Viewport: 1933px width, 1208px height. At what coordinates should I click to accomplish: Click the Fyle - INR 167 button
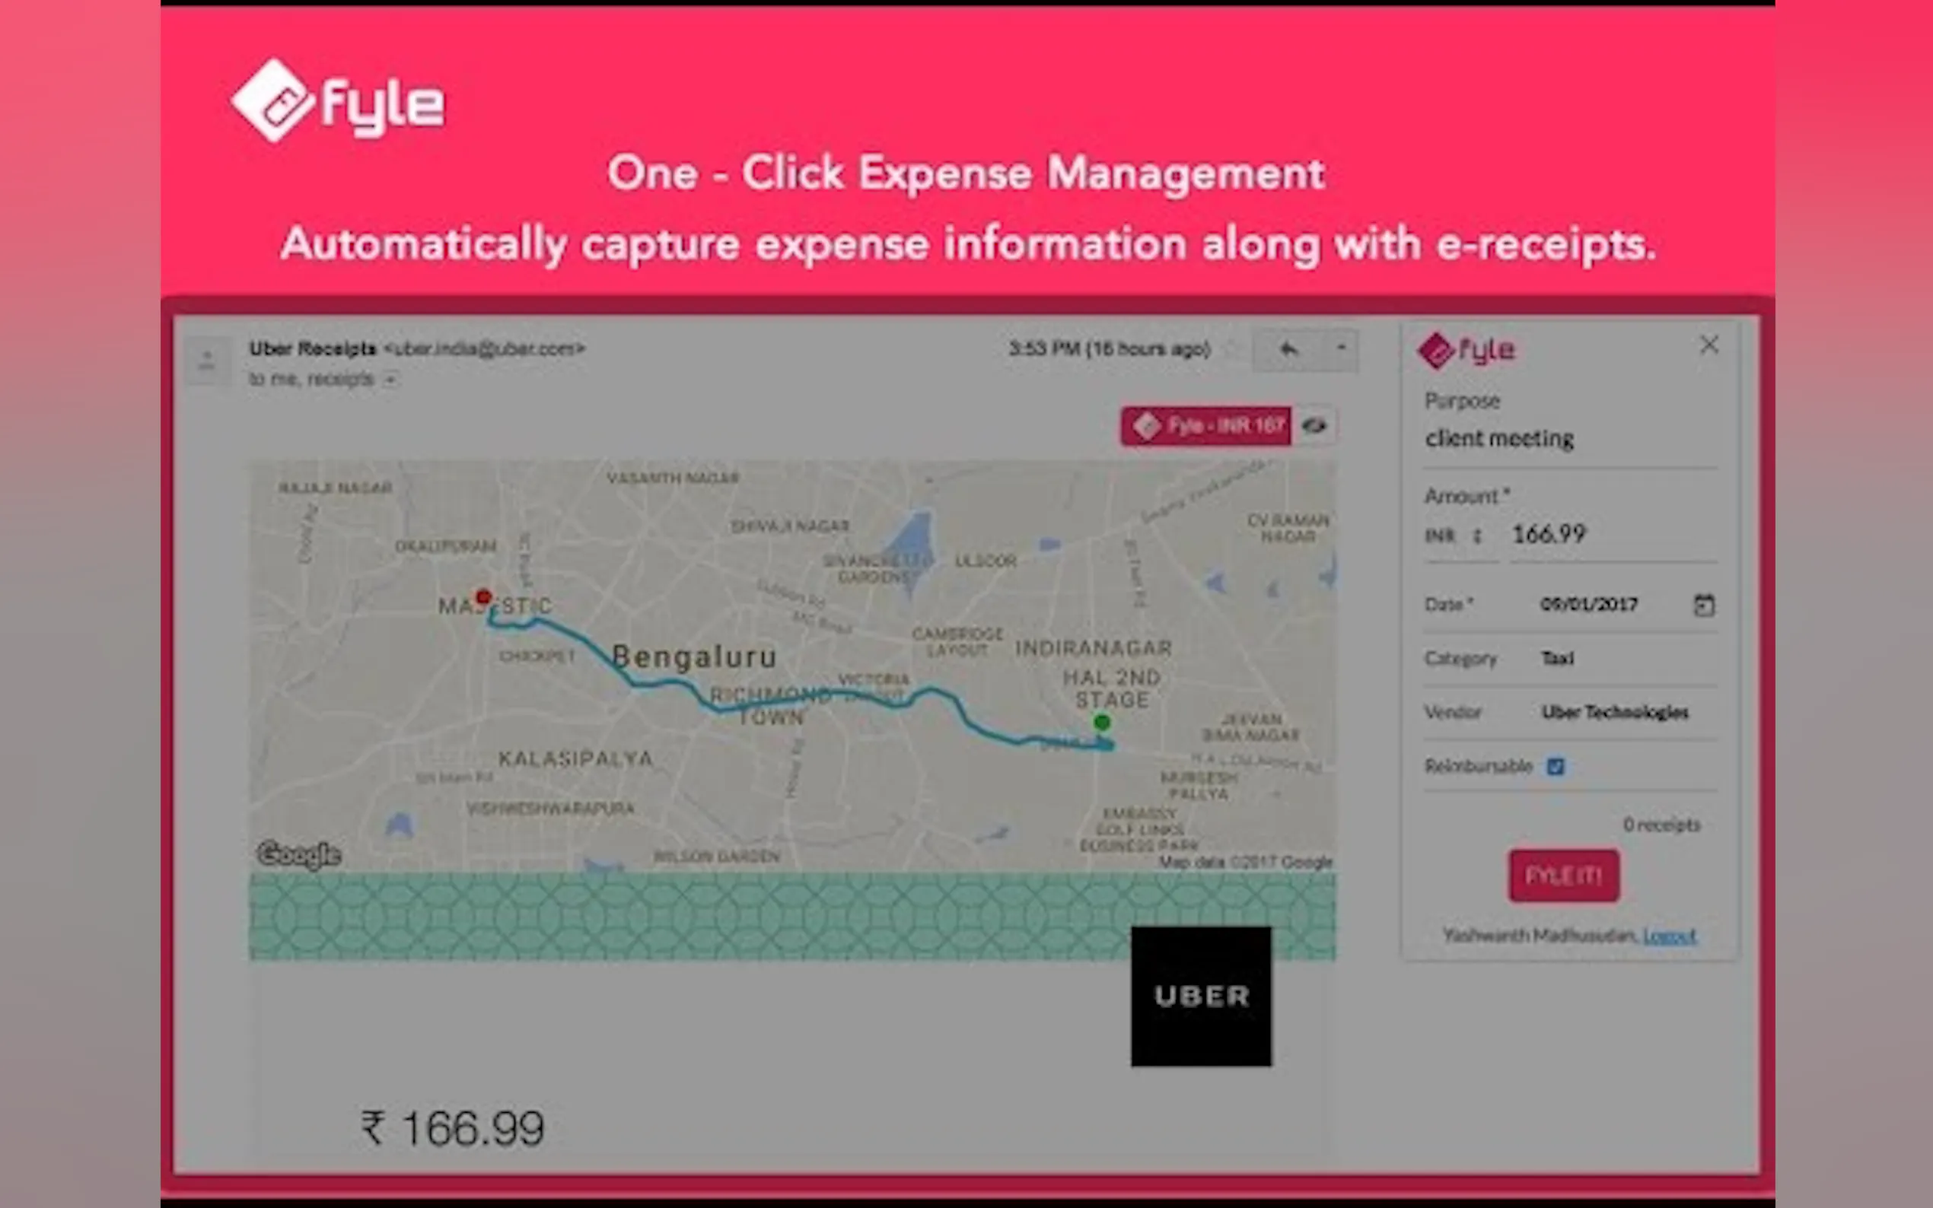(1207, 426)
